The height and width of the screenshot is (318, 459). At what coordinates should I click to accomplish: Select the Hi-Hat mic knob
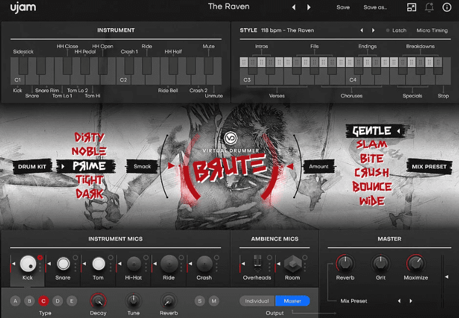[134, 263]
